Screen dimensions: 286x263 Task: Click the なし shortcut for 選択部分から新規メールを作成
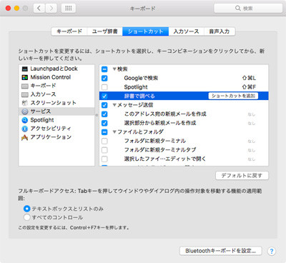coord(252,124)
